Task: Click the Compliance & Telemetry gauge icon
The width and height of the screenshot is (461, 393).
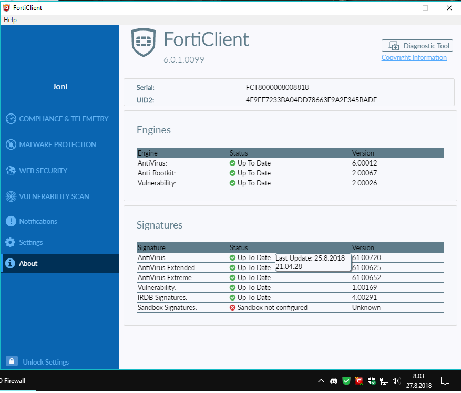Action: click(11, 119)
